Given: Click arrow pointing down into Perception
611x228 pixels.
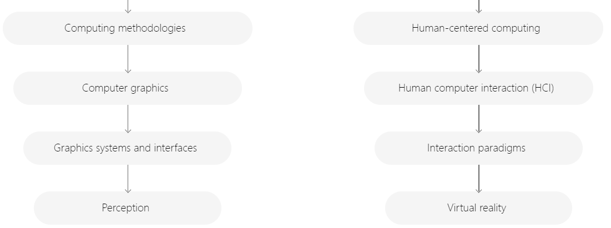Looking at the screenshot, I should tap(128, 179).
